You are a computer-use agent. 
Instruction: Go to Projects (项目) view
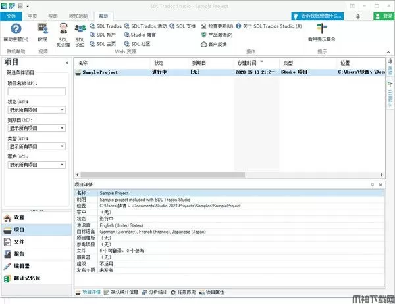pyautogui.click(x=37, y=230)
